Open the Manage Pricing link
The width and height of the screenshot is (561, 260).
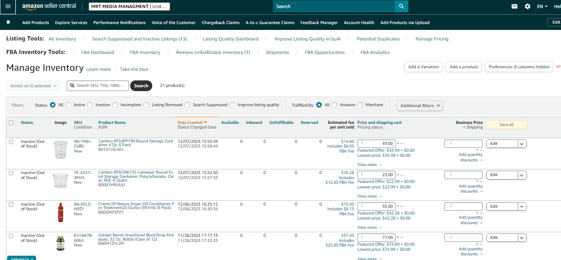(x=432, y=39)
